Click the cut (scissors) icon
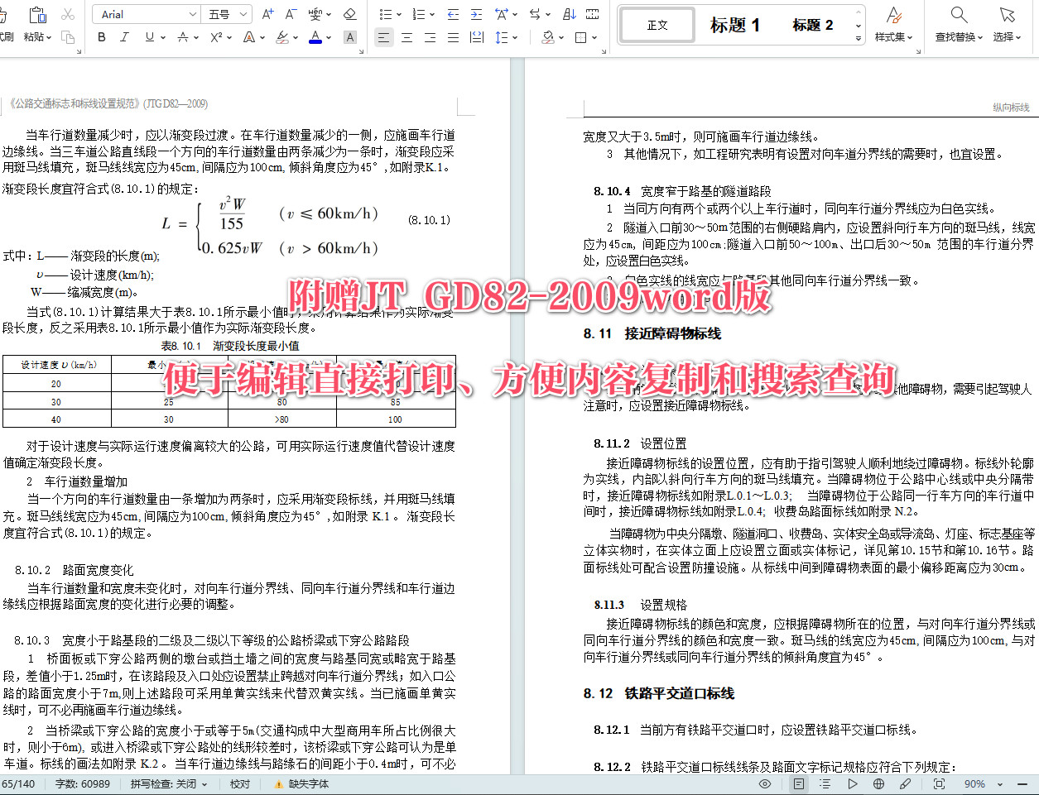This screenshot has width=1039, height=795. [x=66, y=14]
